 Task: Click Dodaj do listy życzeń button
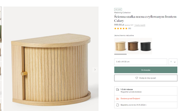click(x=146, y=78)
